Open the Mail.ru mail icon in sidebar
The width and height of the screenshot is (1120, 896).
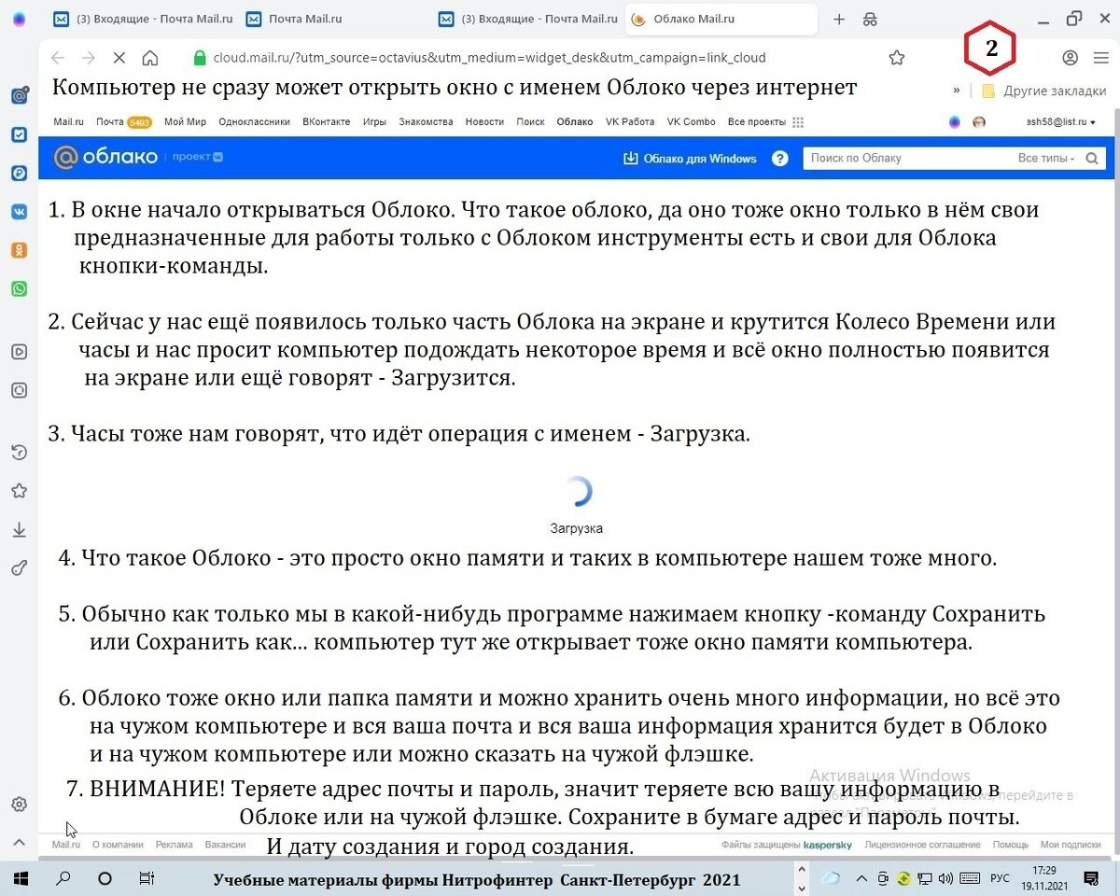click(x=19, y=95)
